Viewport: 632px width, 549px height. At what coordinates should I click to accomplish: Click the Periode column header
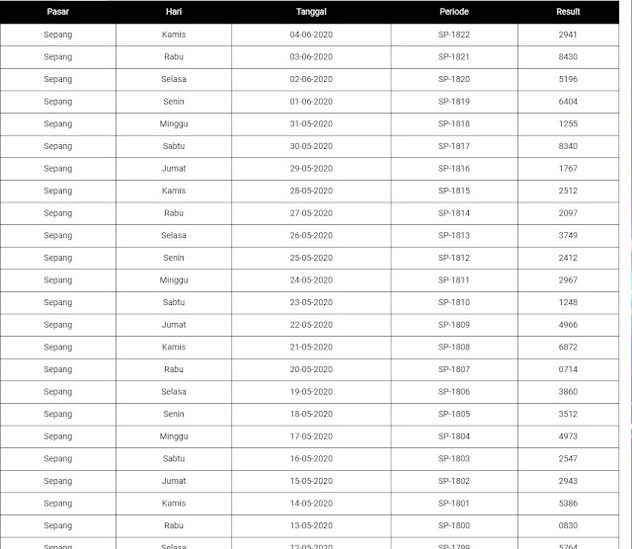pos(454,12)
